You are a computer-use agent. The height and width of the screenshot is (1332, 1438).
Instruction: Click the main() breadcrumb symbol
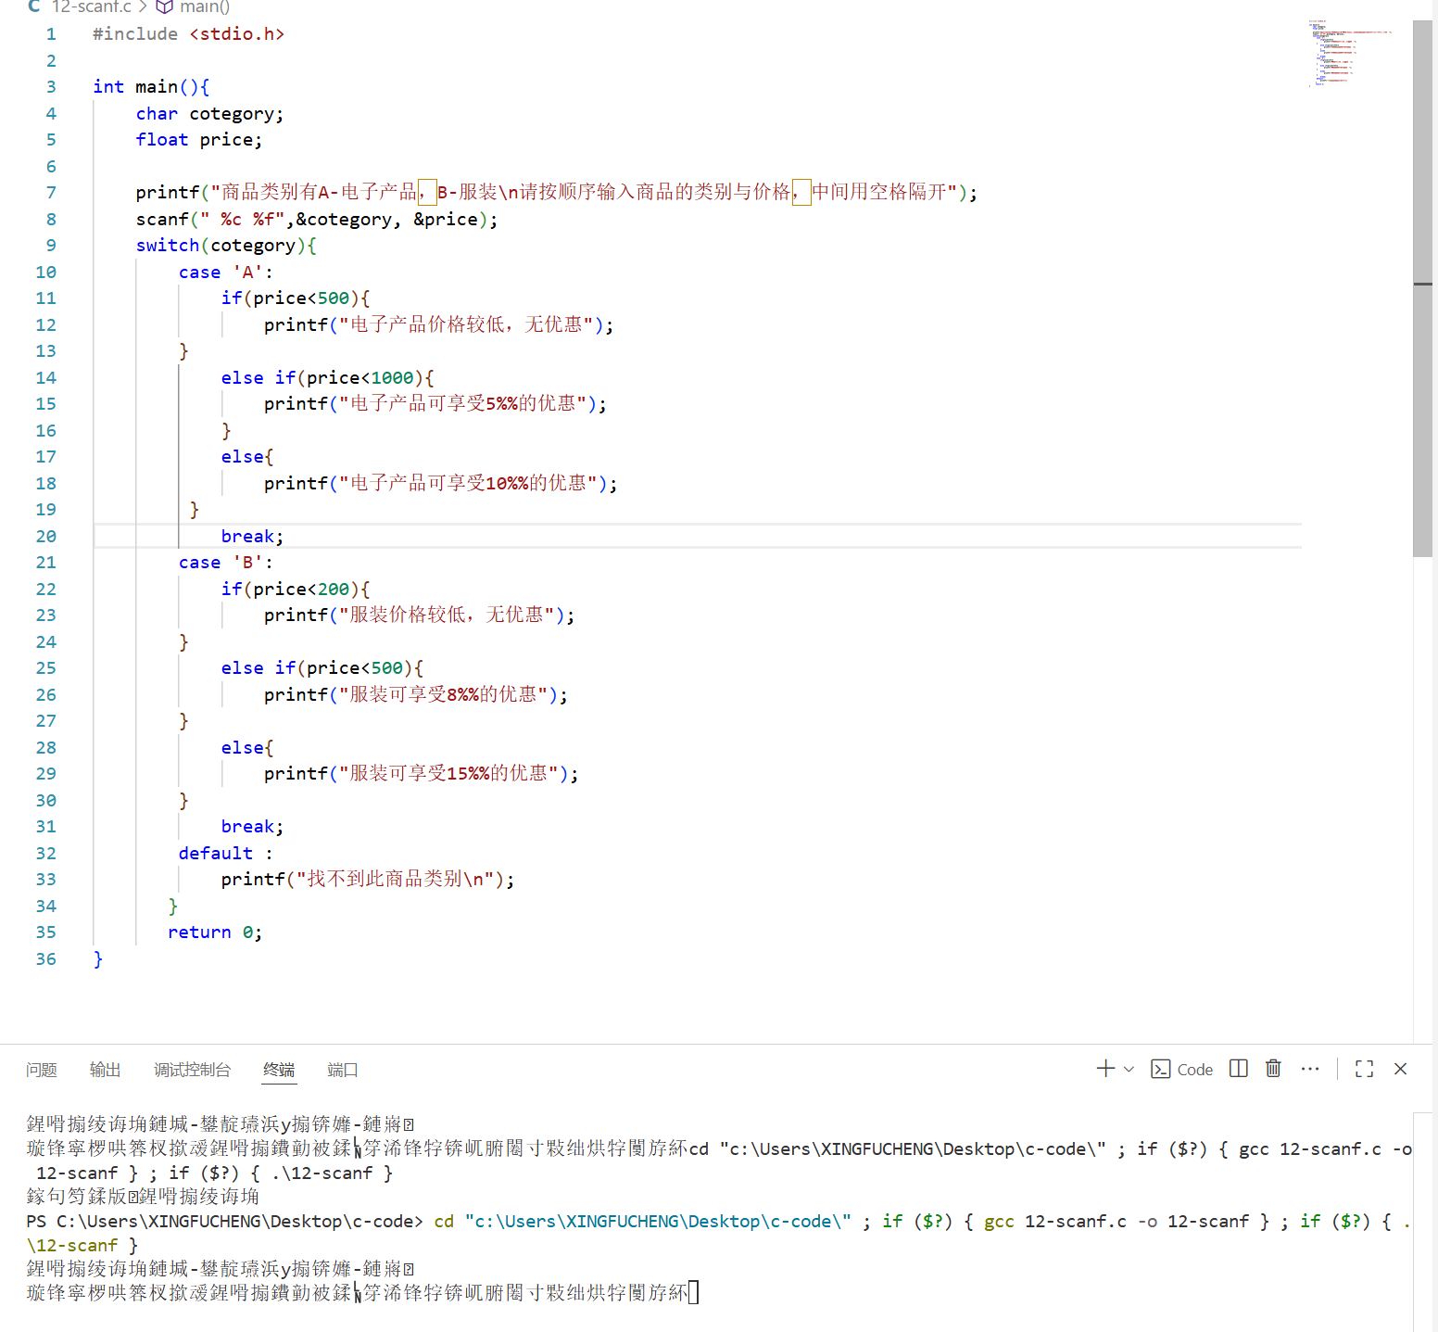click(205, 6)
